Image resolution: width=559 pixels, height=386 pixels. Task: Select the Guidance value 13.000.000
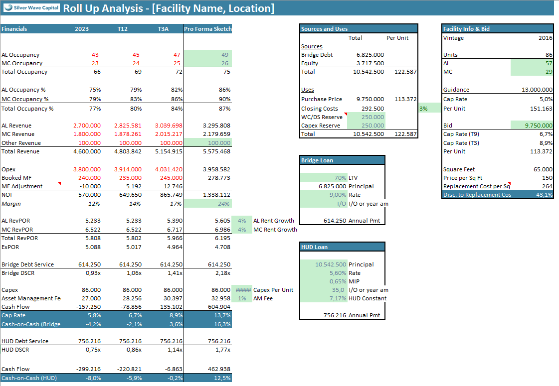(532, 90)
